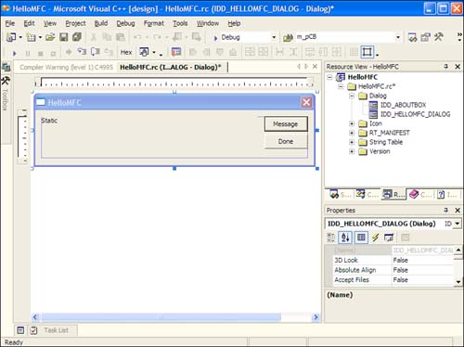Click the Step Into debug icon
Viewport: 464px width, 347px height.
[x=82, y=52]
